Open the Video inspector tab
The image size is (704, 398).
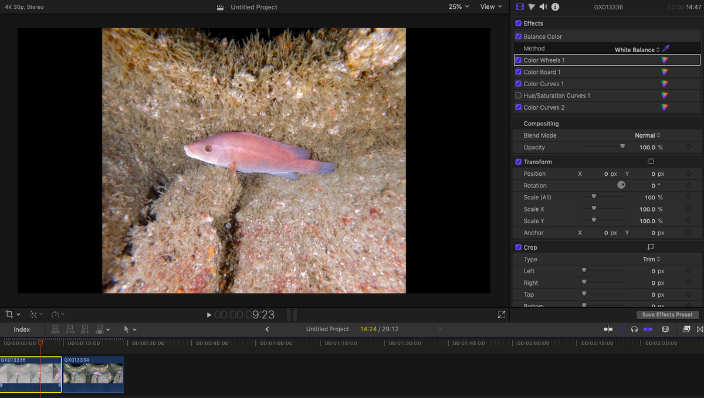(519, 6)
